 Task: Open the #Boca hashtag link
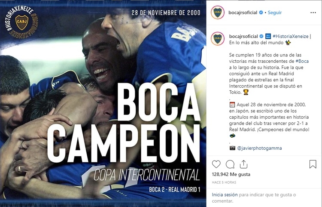[x=302, y=61]
